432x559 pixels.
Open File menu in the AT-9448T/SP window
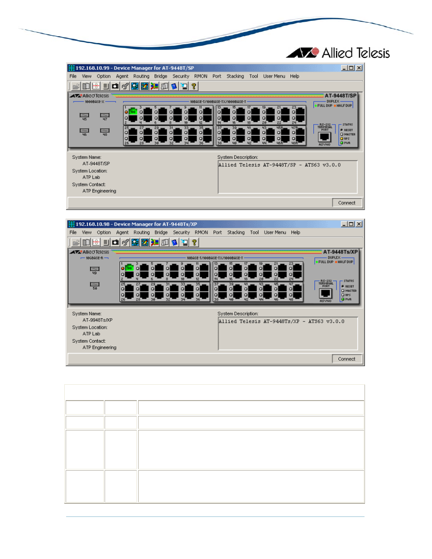(x=73, y=76)
